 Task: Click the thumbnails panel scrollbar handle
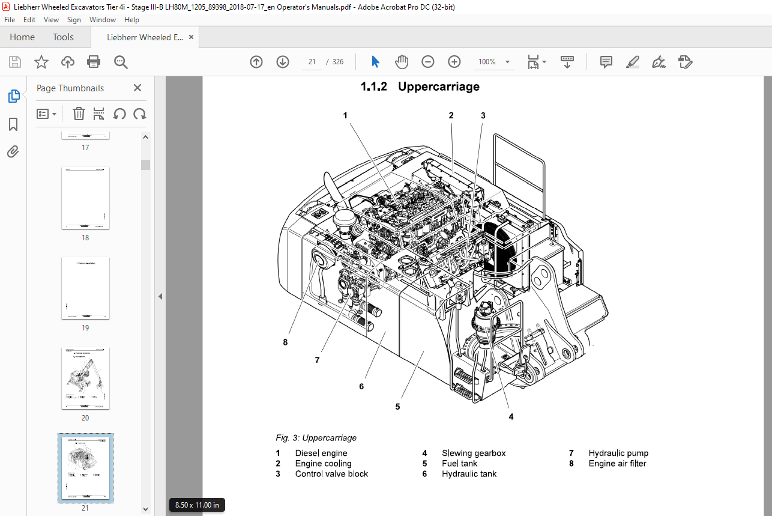(x=146, y=165)
